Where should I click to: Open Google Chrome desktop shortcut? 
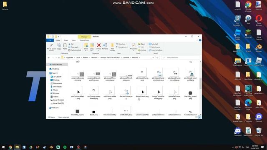[248, 7]
